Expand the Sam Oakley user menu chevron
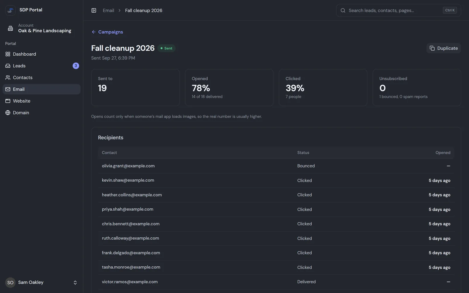This screenshot has height=293, width=469. (75, 283)
